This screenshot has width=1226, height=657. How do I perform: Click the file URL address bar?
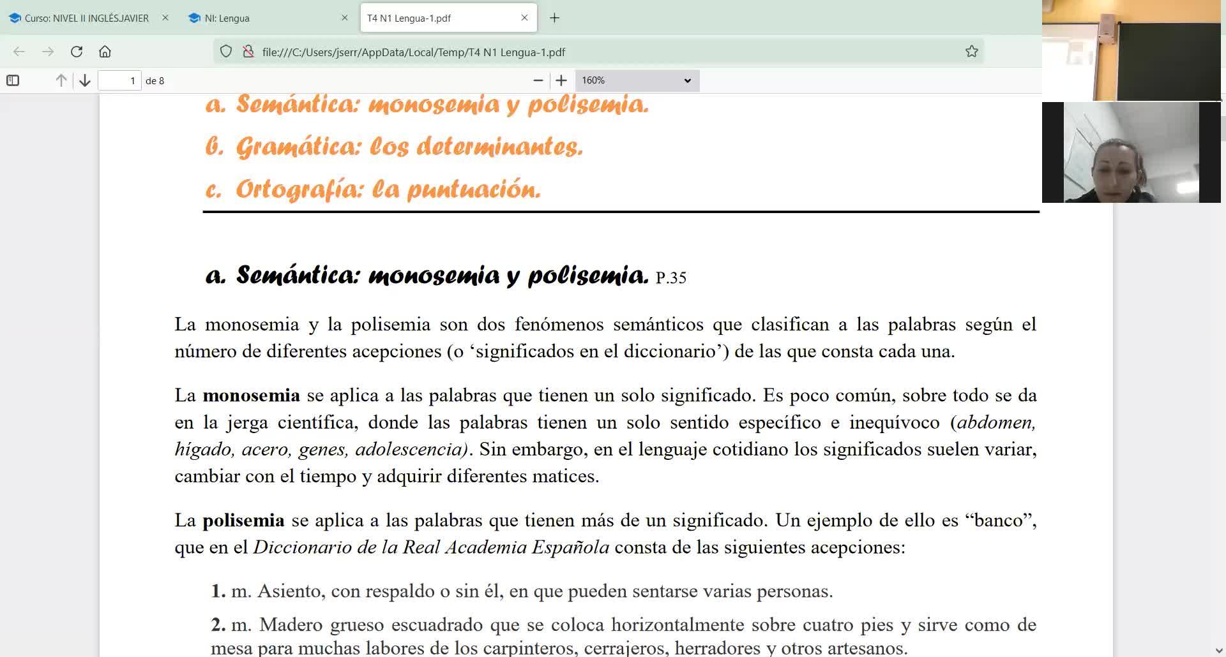pyautogui.click(x=599, y=52)
